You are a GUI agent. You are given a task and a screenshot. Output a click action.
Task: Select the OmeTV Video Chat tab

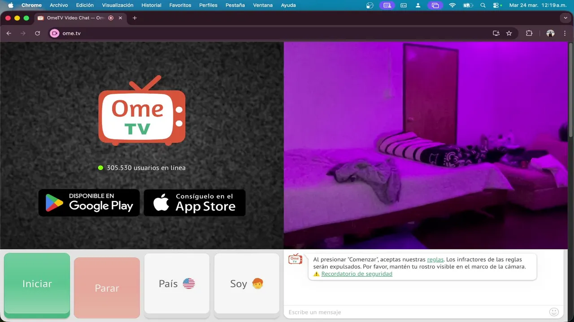pyautogui.click(x=80, y=18)
